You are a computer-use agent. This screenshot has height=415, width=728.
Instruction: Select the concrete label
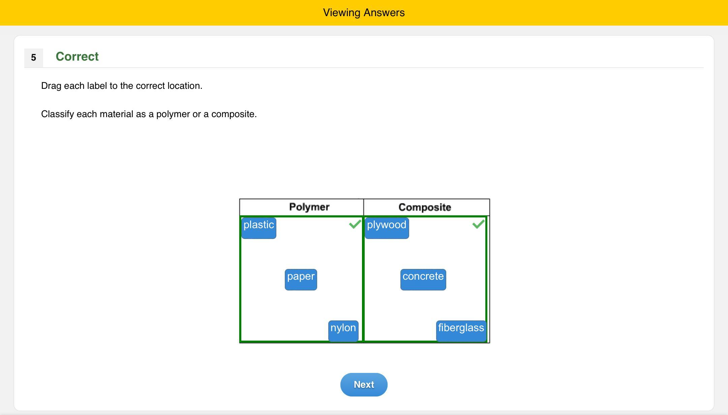pos(423,279)
